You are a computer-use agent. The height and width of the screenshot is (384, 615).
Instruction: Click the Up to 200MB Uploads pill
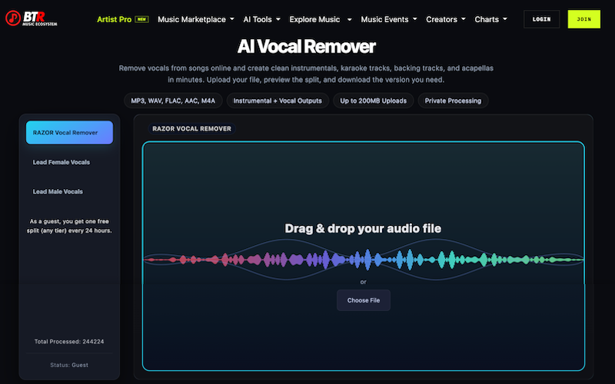tap(374, 101)
